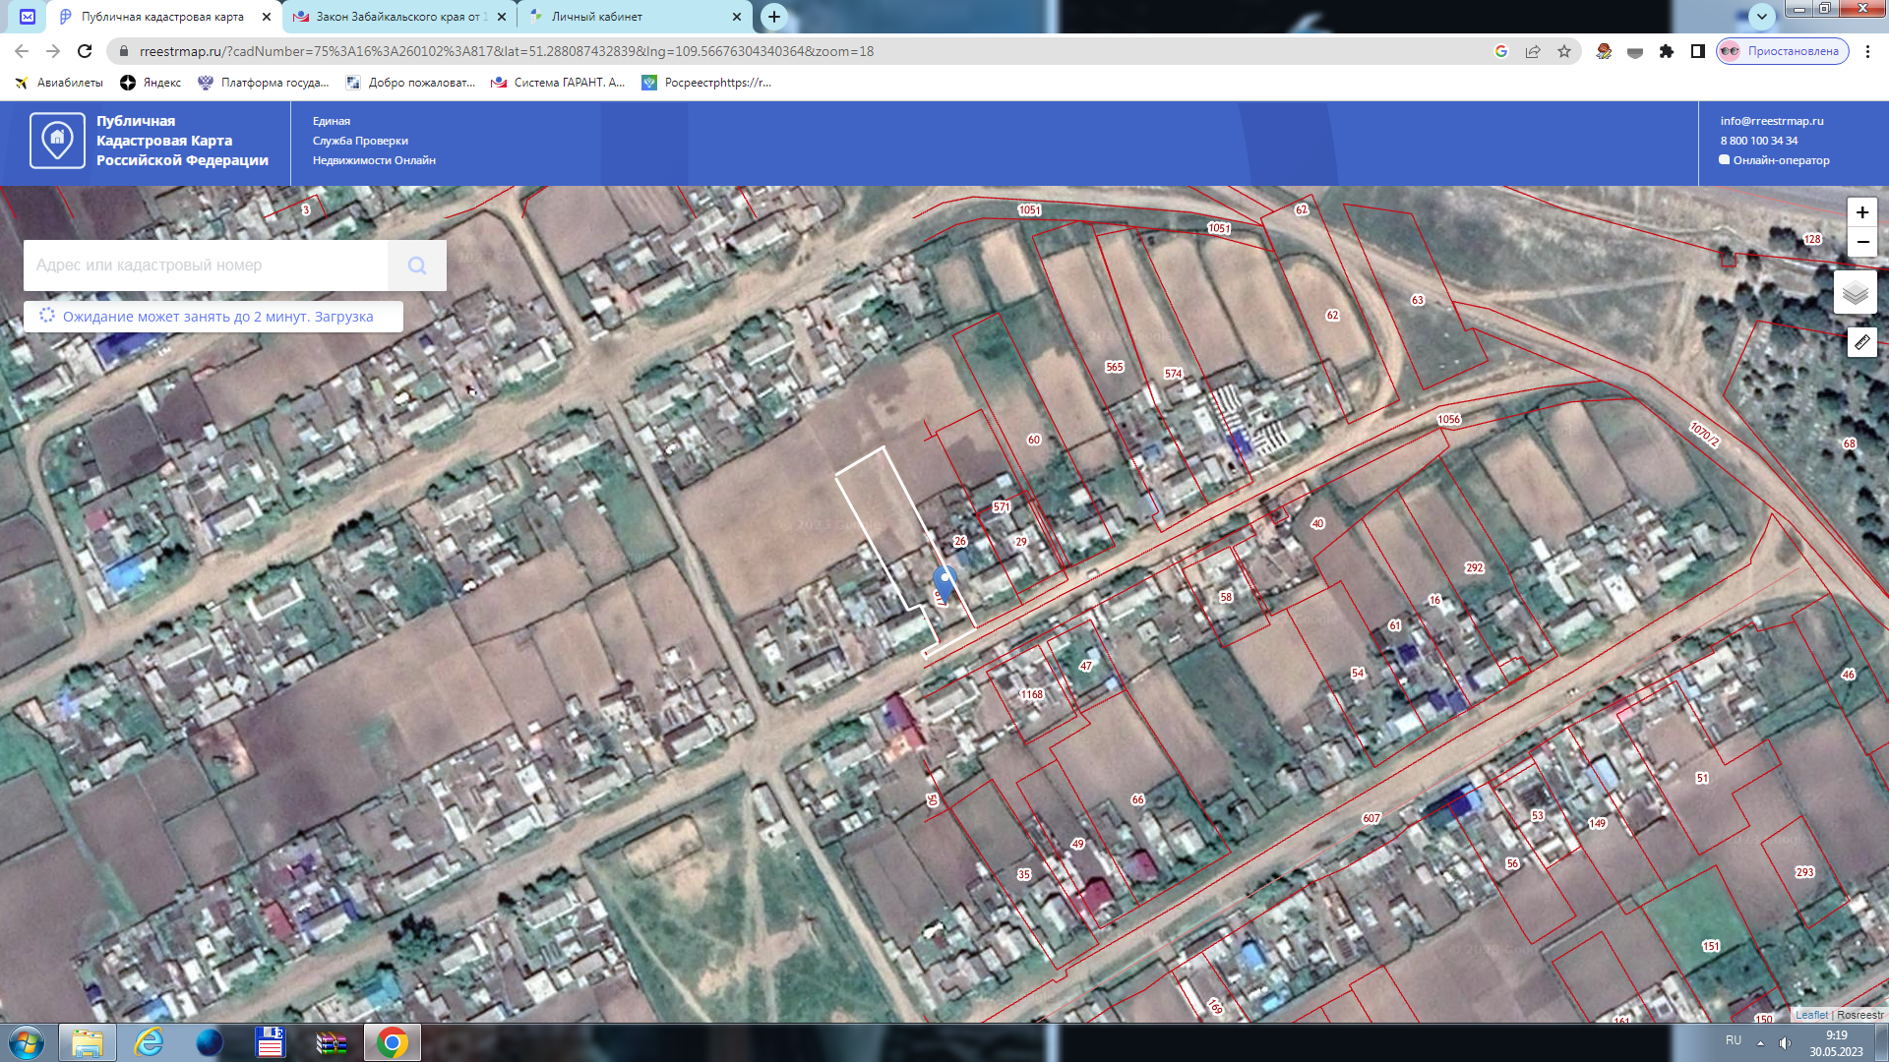Image resolution: width=1889 pixels, height=1062 pixels.
Task: Open the Chrome three-dot menu
Action: click(1867, 51)
